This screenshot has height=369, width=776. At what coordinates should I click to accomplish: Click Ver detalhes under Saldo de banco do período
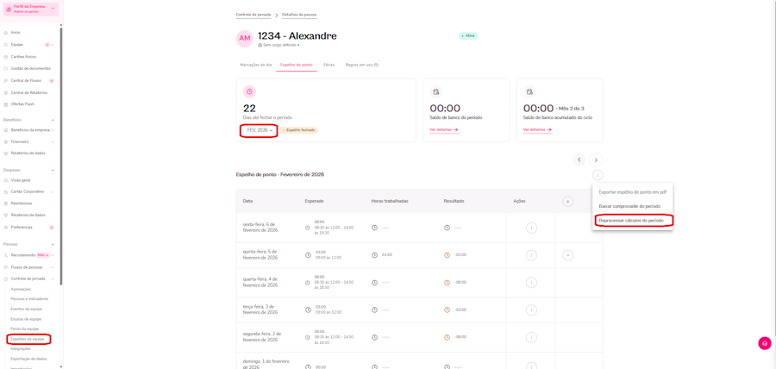click(x=444, y=130)
